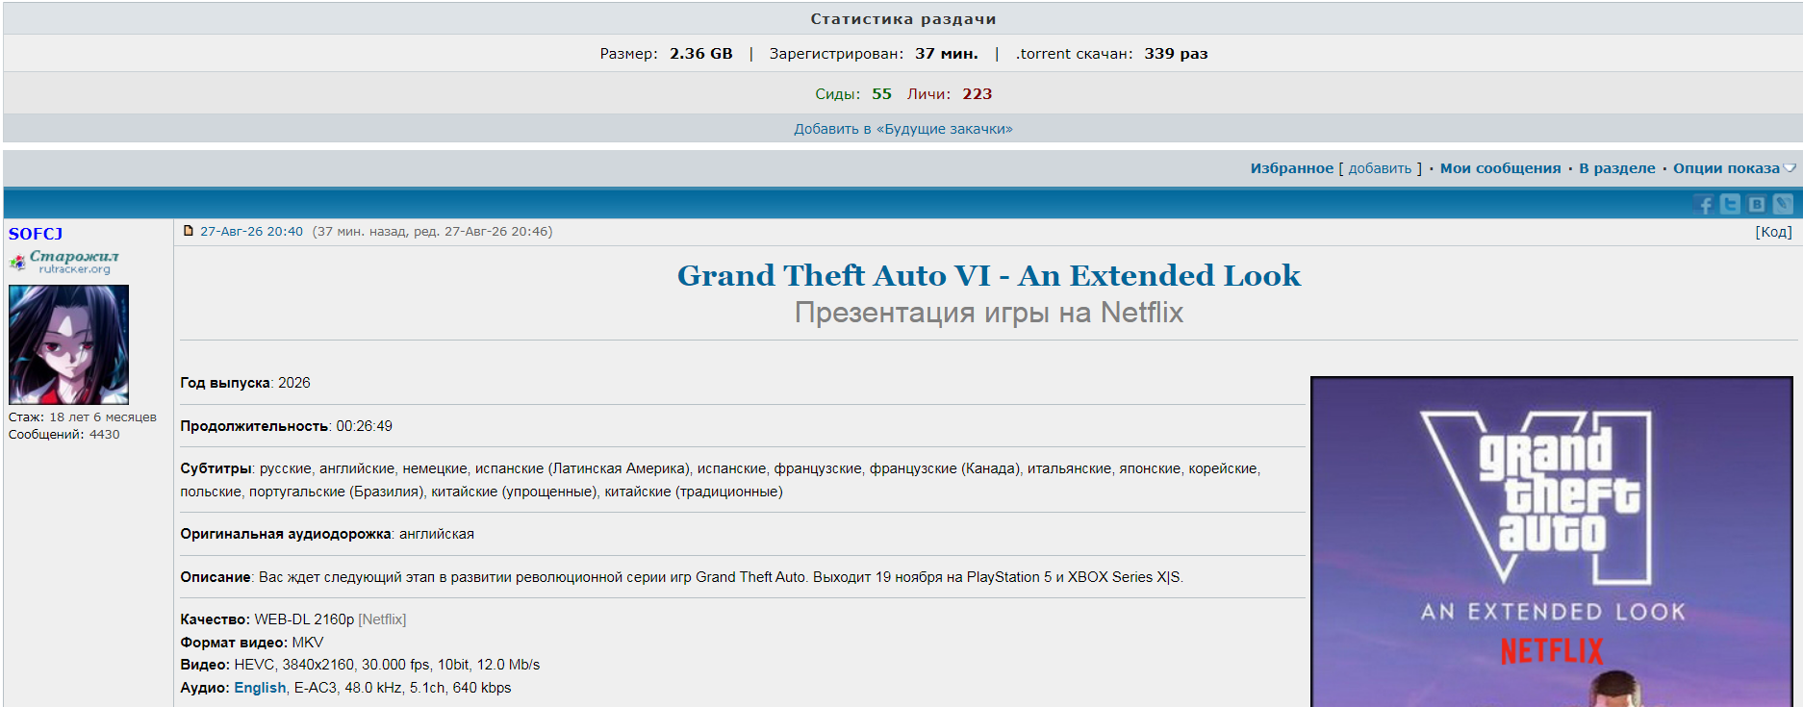
Task: Open the Опции показа dropdown
Action: 1734,168
